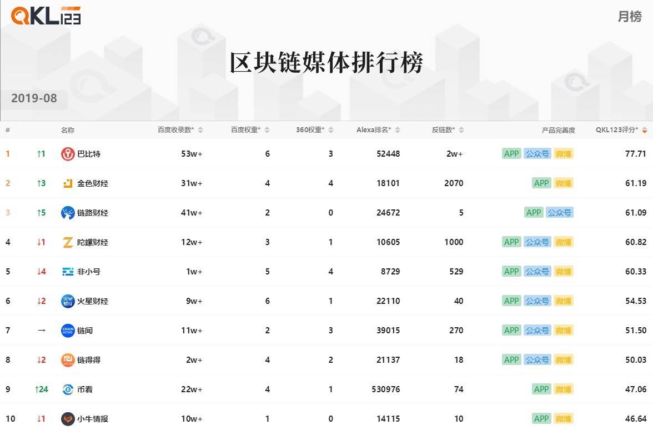Open the 币看 name link
The height and width of the screenshot is (430, 653).
(x=85, y=389)
